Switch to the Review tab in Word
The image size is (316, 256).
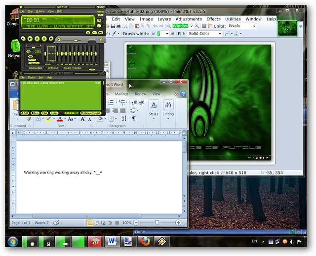click(140, 93)
